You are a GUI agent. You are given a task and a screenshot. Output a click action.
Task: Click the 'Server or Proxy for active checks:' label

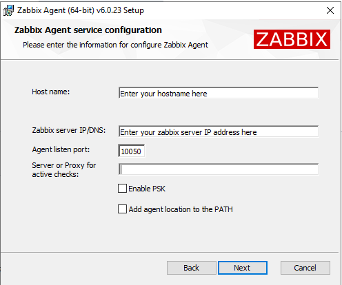click(x=64, y=169)
